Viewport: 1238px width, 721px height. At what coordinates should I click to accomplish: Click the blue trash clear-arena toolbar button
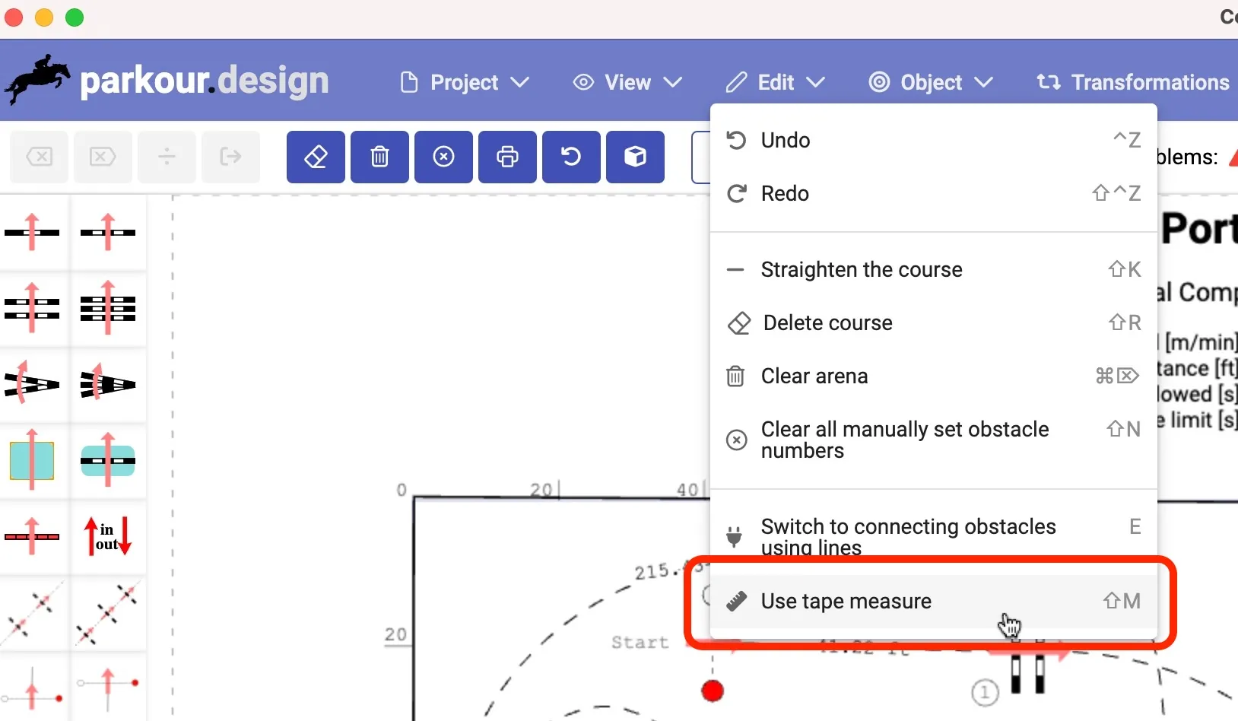coord(379,157)
